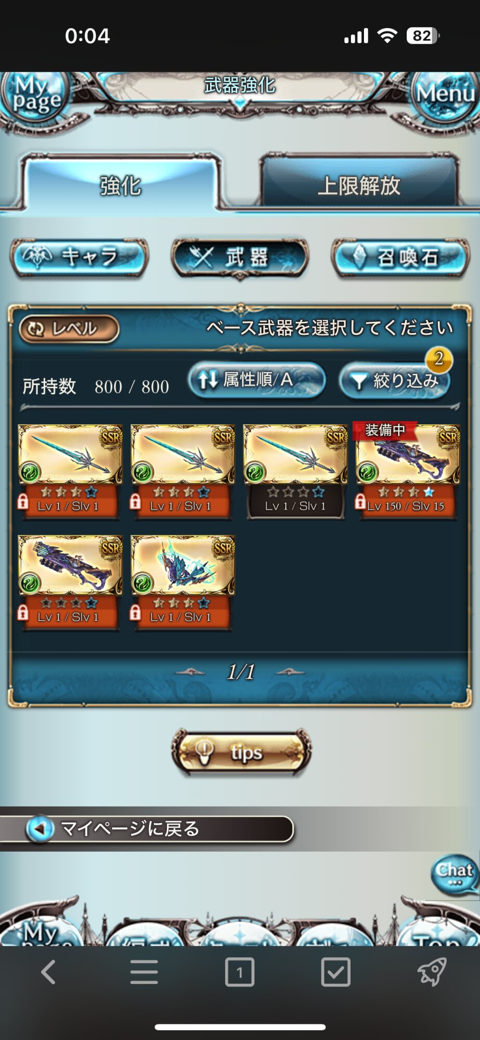This screenshot has width=480, height=1040.
Task: Select the 武器 category button
Action: (x=240, y=258)
